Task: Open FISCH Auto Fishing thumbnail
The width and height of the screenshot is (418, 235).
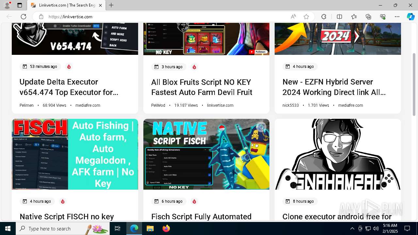Action: [x=75, y=154]
